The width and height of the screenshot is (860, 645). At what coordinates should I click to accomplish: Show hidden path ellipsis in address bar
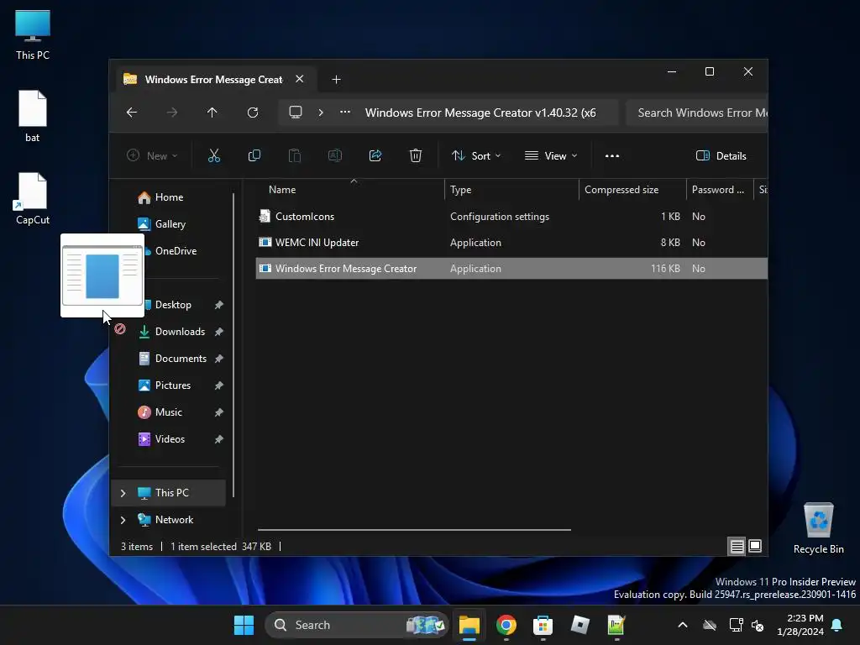coord(345,113)
